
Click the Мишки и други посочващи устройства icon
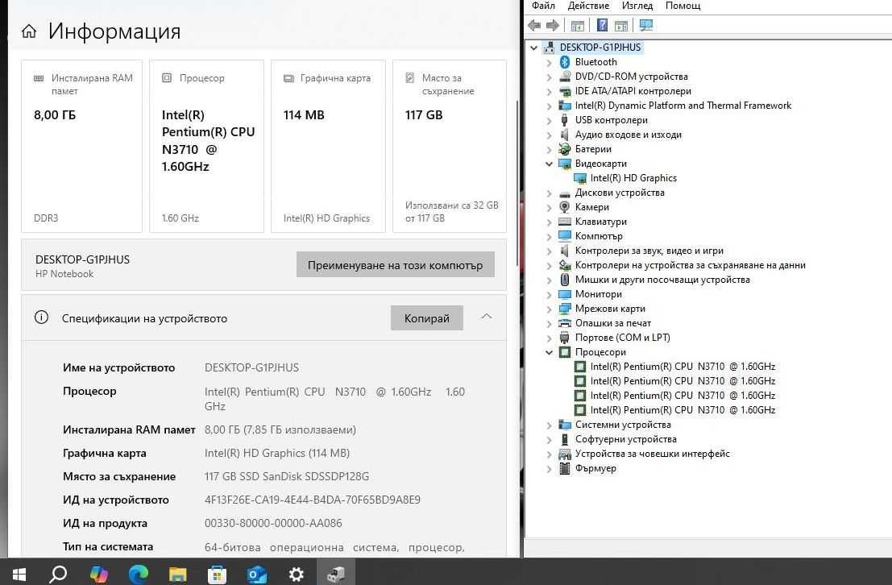(x=564, y=280)
